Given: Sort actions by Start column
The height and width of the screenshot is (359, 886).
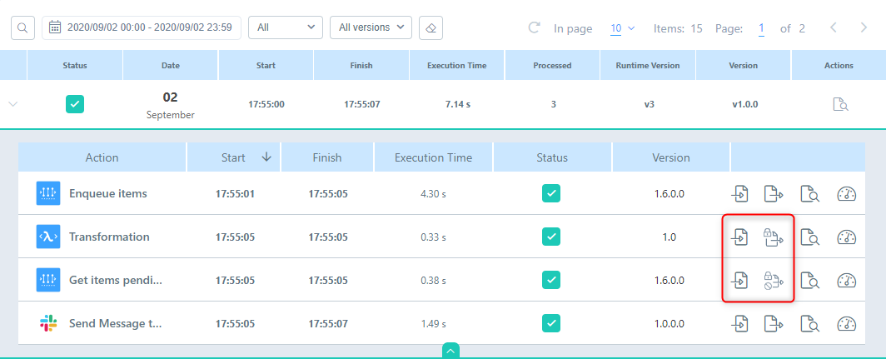Looking at the screenshot, I should [x=266, y=157].
